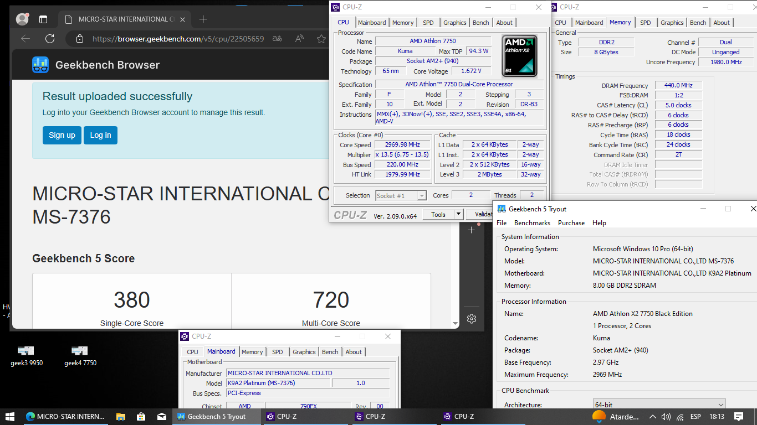
Task: Open the network tray icon
Action: click(x=680, y=417)
